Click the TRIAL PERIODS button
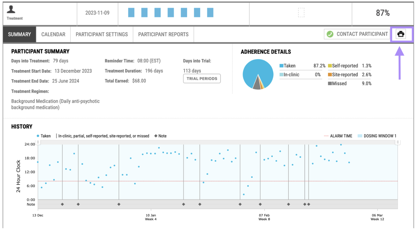This screenshot has width=416, height=230. click(202, 79)
